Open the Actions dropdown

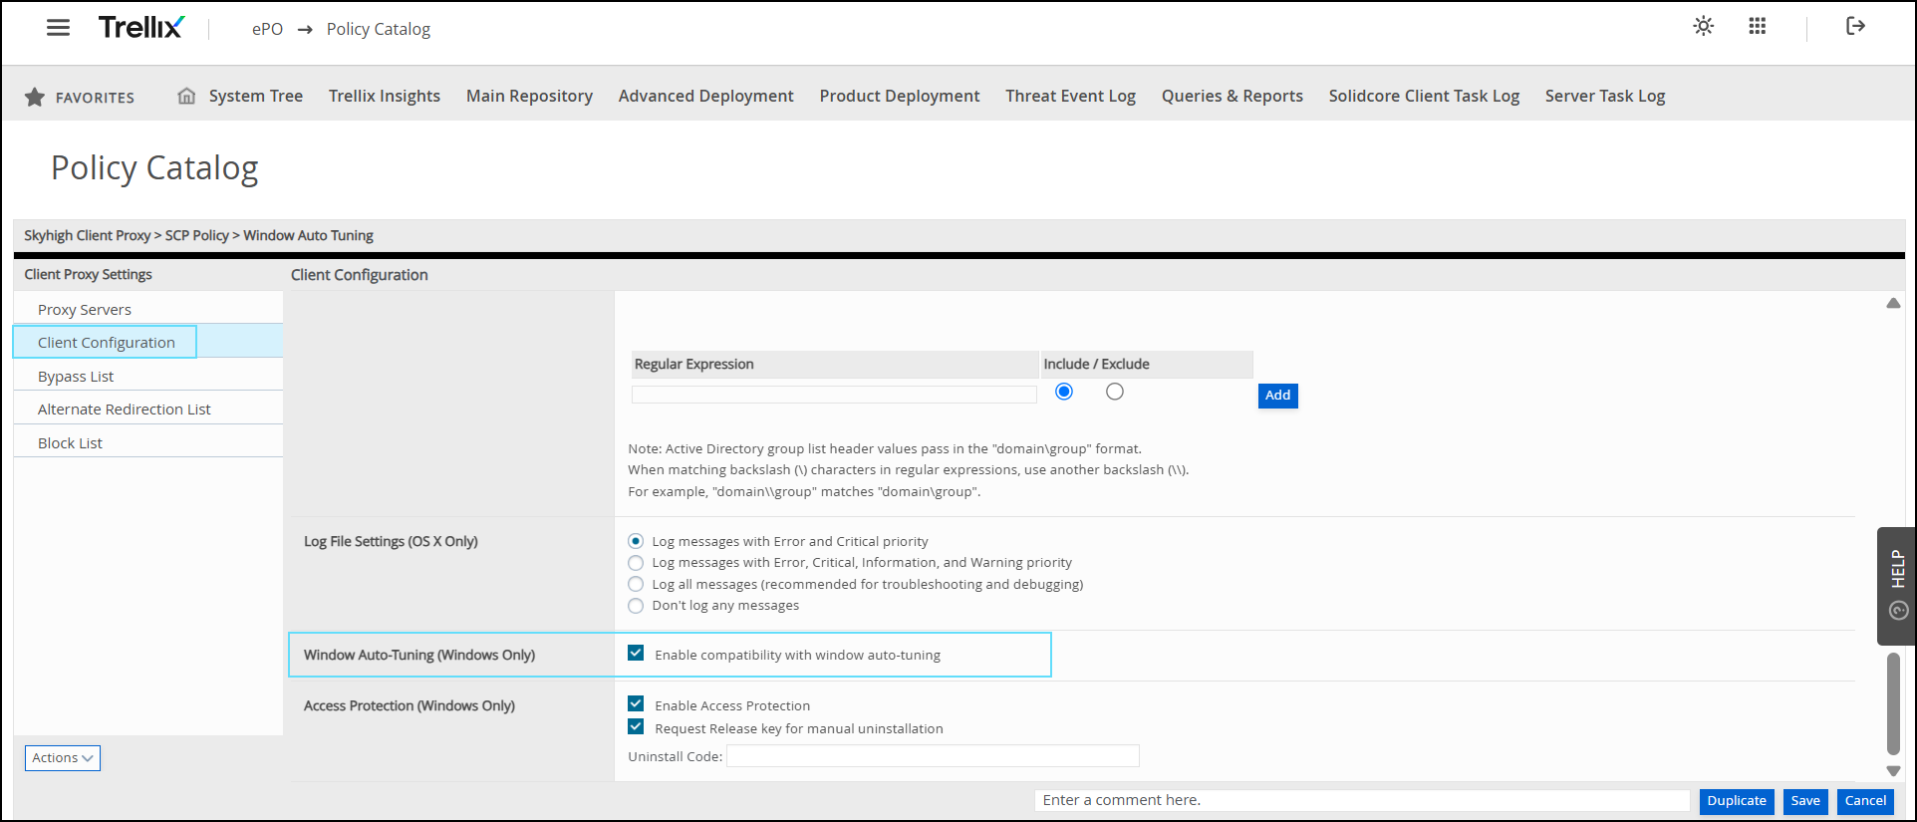click(x=63, y=758)
